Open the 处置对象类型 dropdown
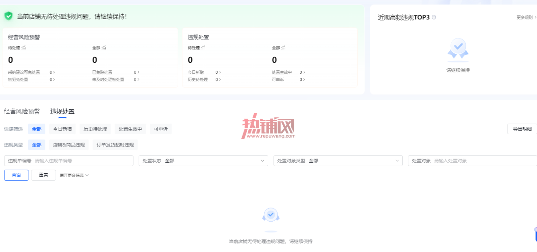537x252 pixels. tap(338, 161)
